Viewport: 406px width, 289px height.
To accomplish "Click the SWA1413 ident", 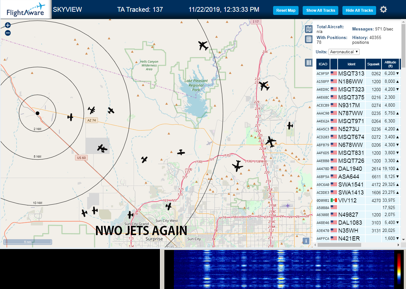I will pos(351,192).
